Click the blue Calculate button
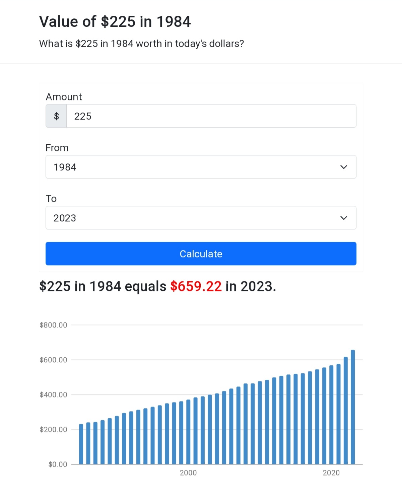 point(201,254)
